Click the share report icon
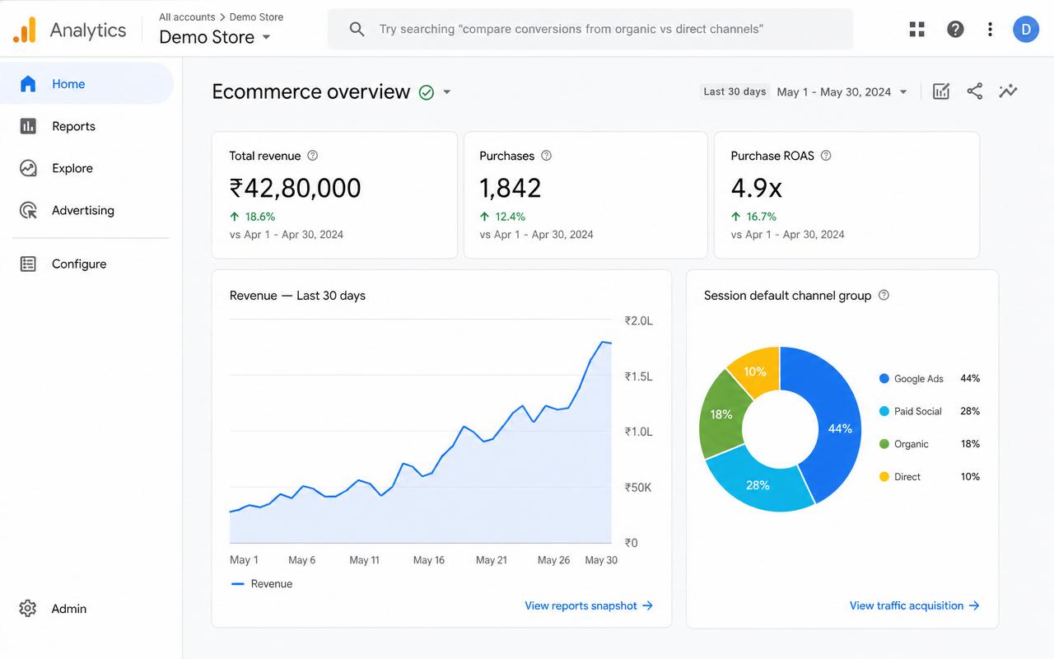Image resolution: width=1054 pixels, height=659 pixels. (x=975, y=91)
